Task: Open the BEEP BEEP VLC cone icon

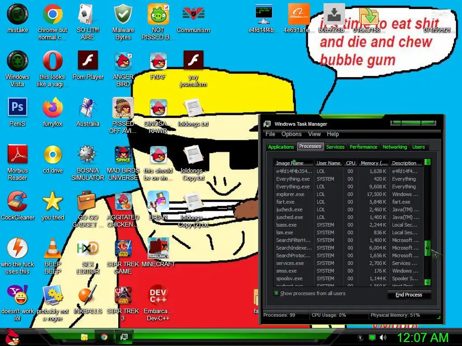Action: pyautogui.click(x=52, y=256)
